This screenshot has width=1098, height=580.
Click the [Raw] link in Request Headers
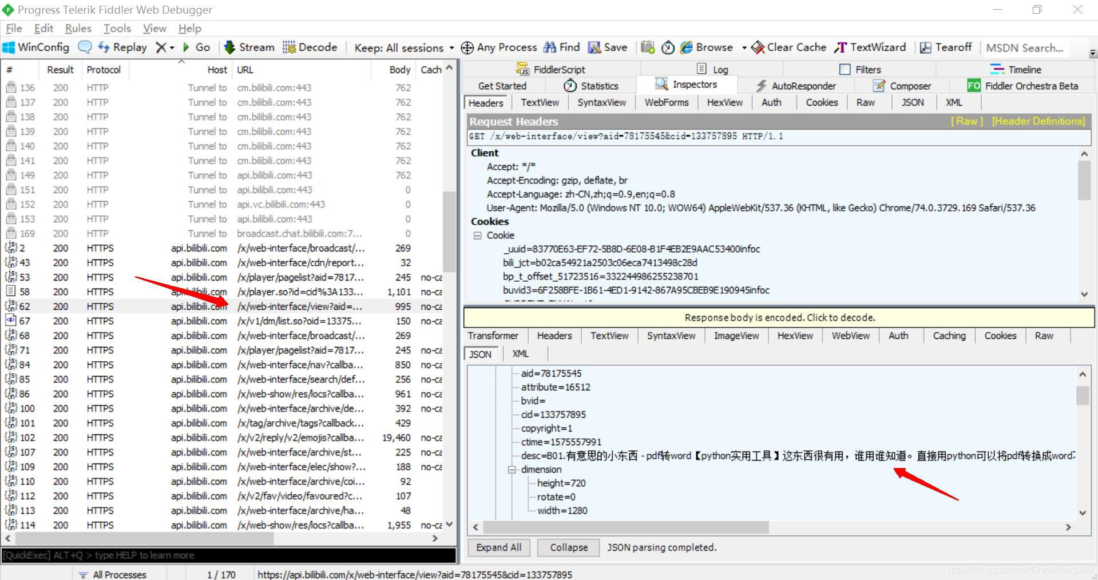click(966, 121)
